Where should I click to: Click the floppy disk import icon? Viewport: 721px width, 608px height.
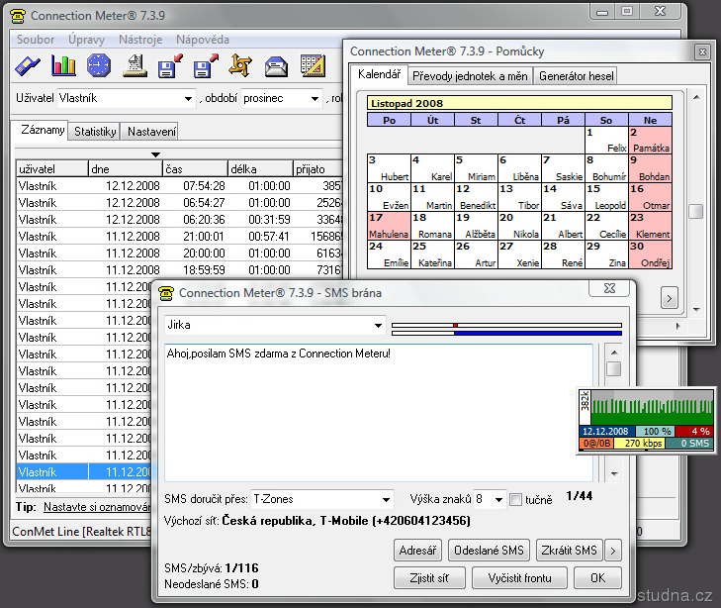click(169, 66)
